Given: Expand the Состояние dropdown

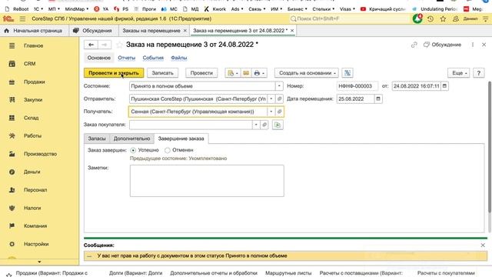Looking at the screenshot, I should pyautogui.click(x=279, y=86).
